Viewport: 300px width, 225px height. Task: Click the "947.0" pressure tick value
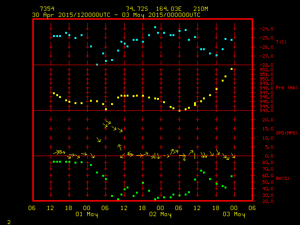coord(266,92)
